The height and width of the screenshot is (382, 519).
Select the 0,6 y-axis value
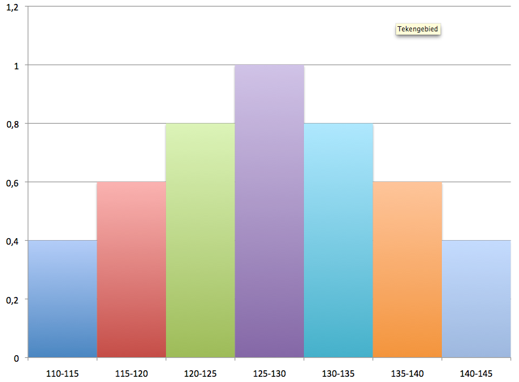(13, 182)
